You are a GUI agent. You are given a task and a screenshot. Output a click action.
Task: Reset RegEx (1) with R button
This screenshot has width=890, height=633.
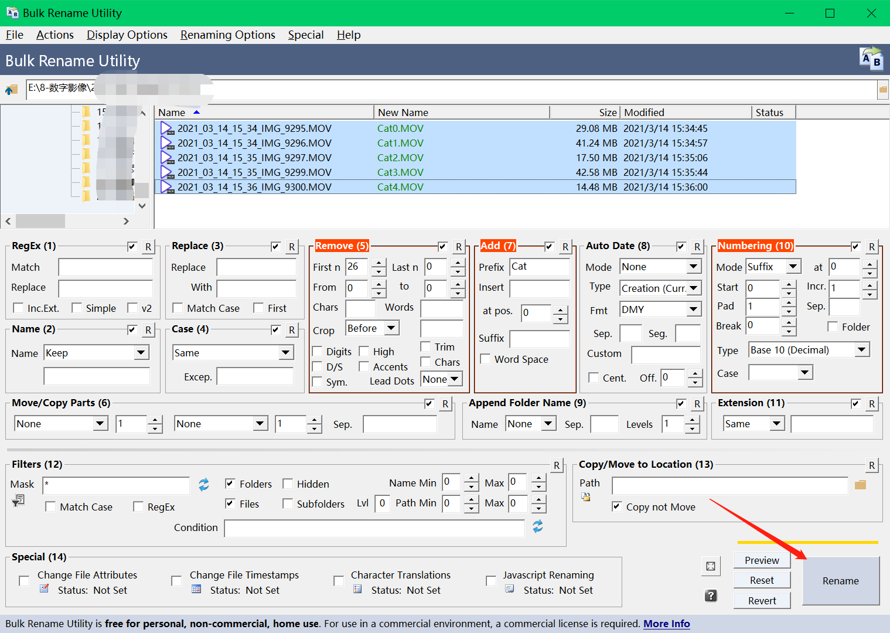point(148,247)
